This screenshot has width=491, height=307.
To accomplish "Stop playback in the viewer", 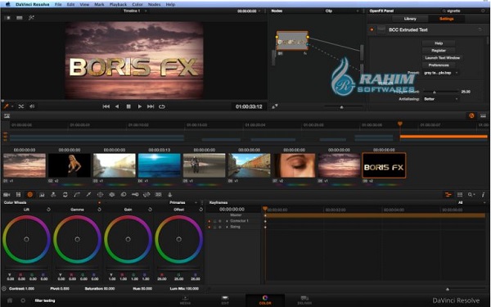I will click(x=128, y=106).
